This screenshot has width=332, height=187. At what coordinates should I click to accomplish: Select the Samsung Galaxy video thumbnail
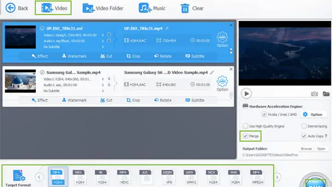20,81
